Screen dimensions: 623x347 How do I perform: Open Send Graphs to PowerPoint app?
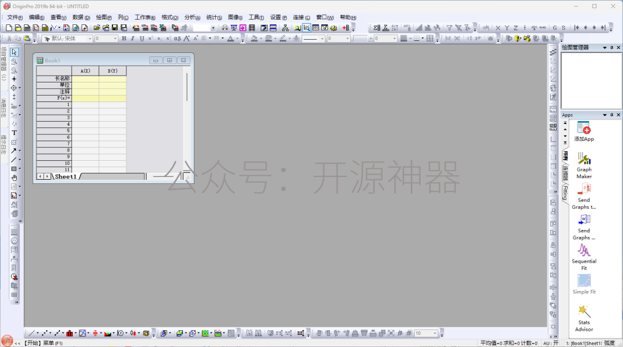click(x=584, y=196)
